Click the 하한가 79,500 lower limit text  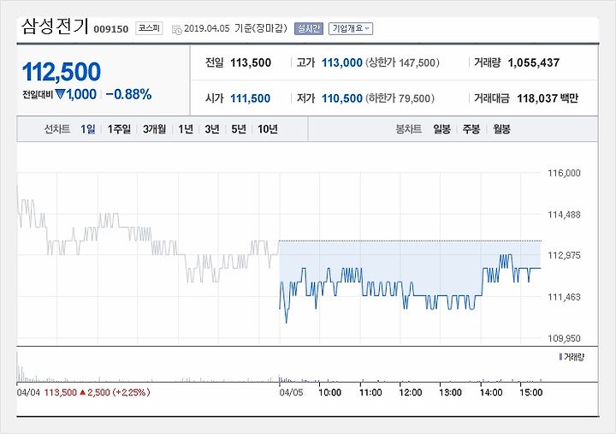400,98
